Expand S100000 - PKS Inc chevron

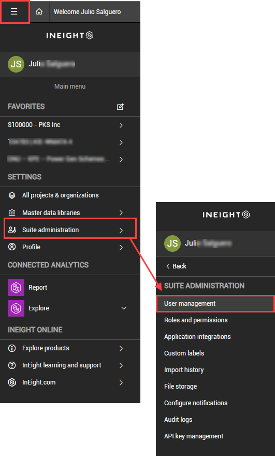point(121,125)
